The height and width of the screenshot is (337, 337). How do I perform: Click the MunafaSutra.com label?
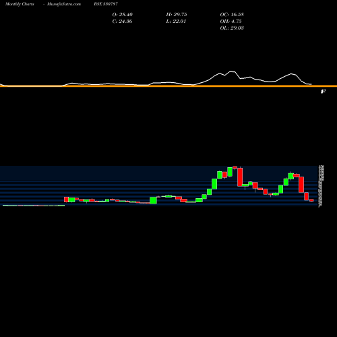coord(64,4)
